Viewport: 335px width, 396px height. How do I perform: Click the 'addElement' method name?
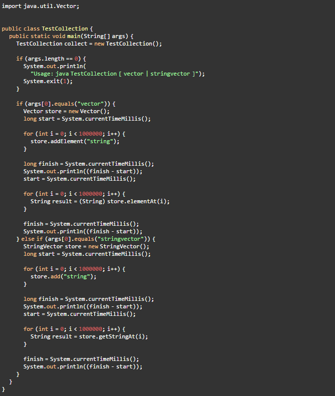point(67,141)
